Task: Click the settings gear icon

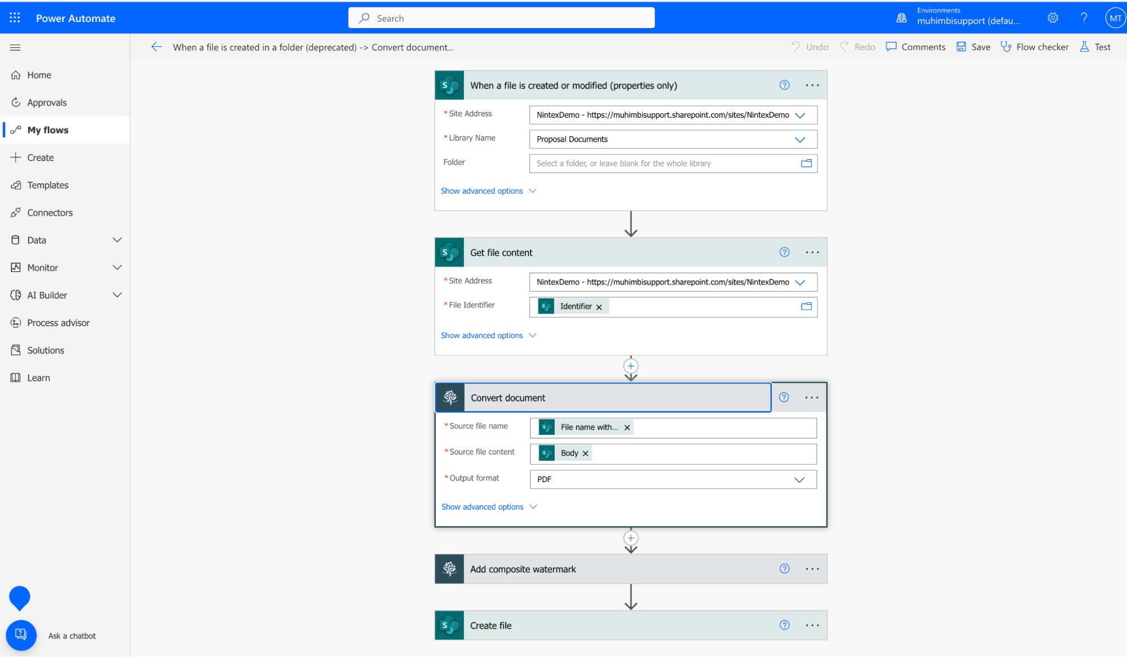Action: pos(1053,18)
